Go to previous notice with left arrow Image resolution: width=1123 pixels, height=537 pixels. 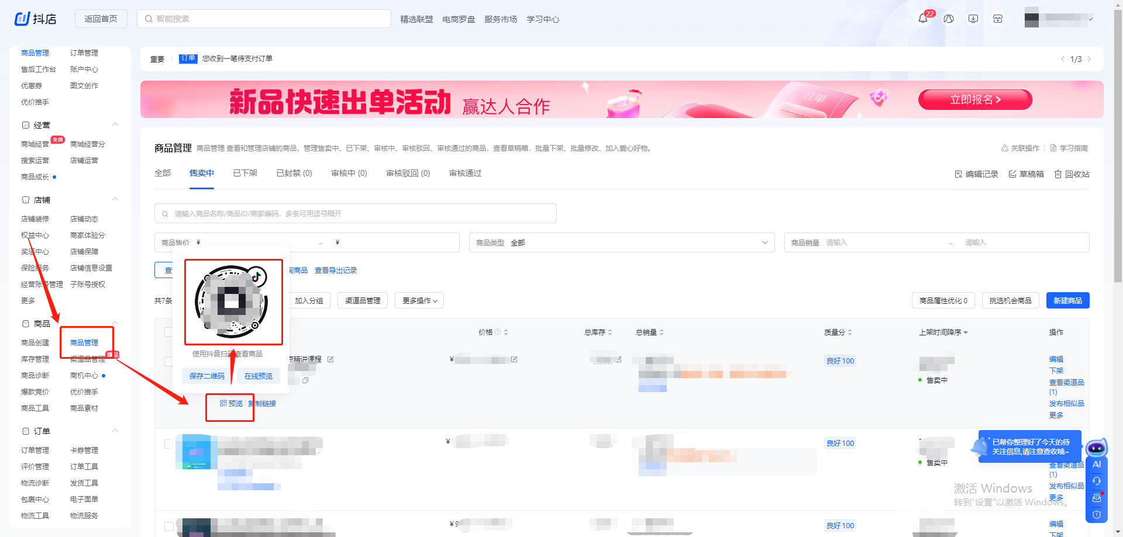tap(1063, 59)
